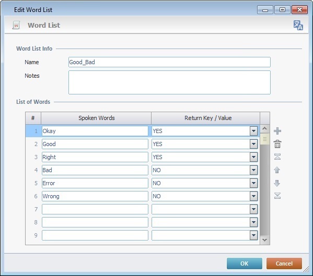Add a new word row with plus icon
The height and width of the screenshot is (276, 313).
[x=277, y=131]
